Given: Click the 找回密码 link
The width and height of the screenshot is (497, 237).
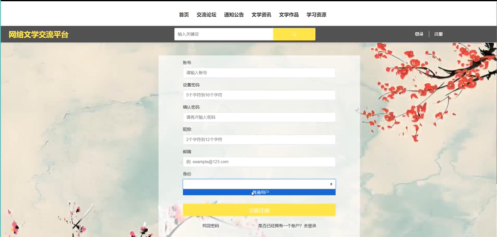Looking at the screenshot, I should pos(210,226).
